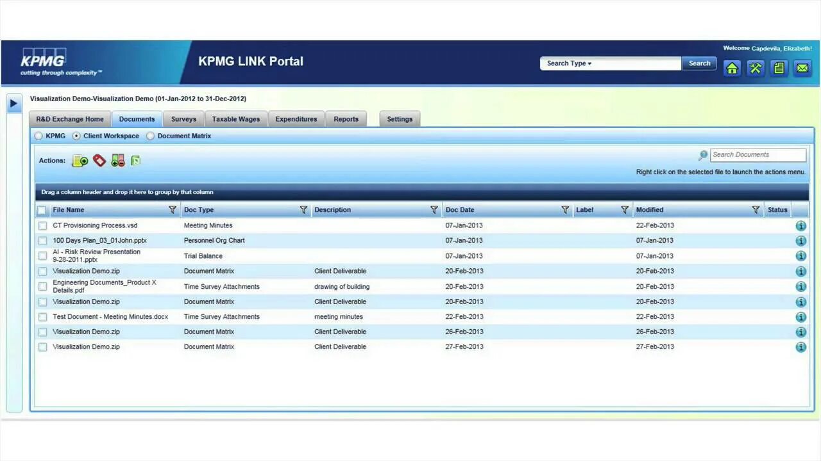The height and width of the screenshot is (461, 821).
Task: Open info icon for Test Document - Meeting Minutes.docx
Action: pyautogui.click(x=800, y=317)
